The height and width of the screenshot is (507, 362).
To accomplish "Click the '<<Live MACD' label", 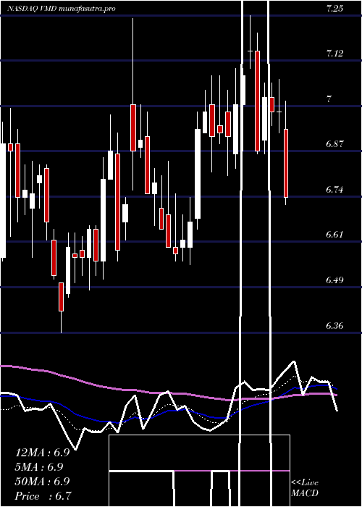I will click(305, 488).
